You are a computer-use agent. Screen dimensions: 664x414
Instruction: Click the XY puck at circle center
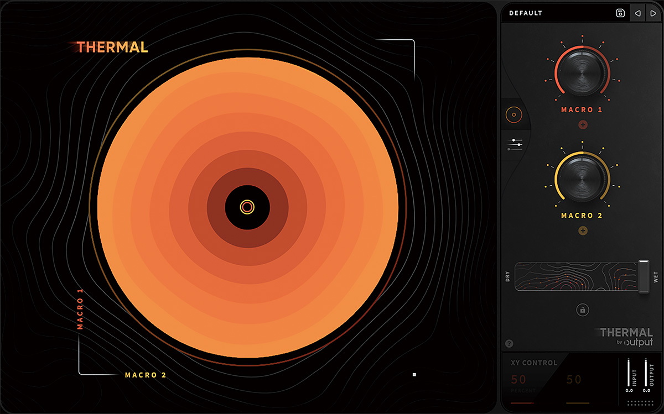pyautogui.click(x=247, y=207)
